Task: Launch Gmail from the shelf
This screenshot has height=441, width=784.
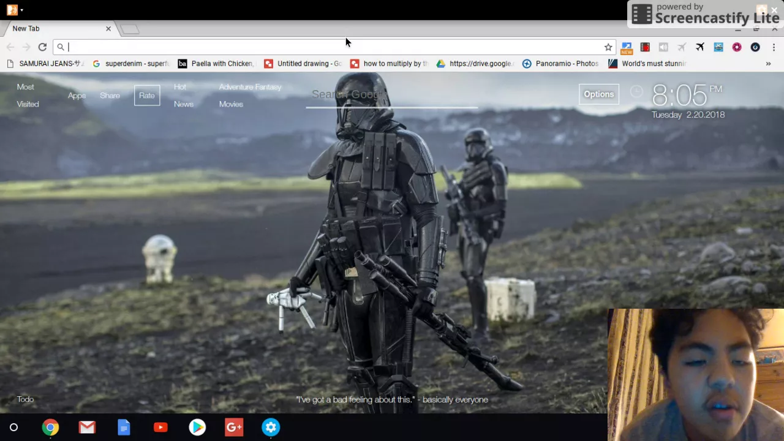Action: 87,428
